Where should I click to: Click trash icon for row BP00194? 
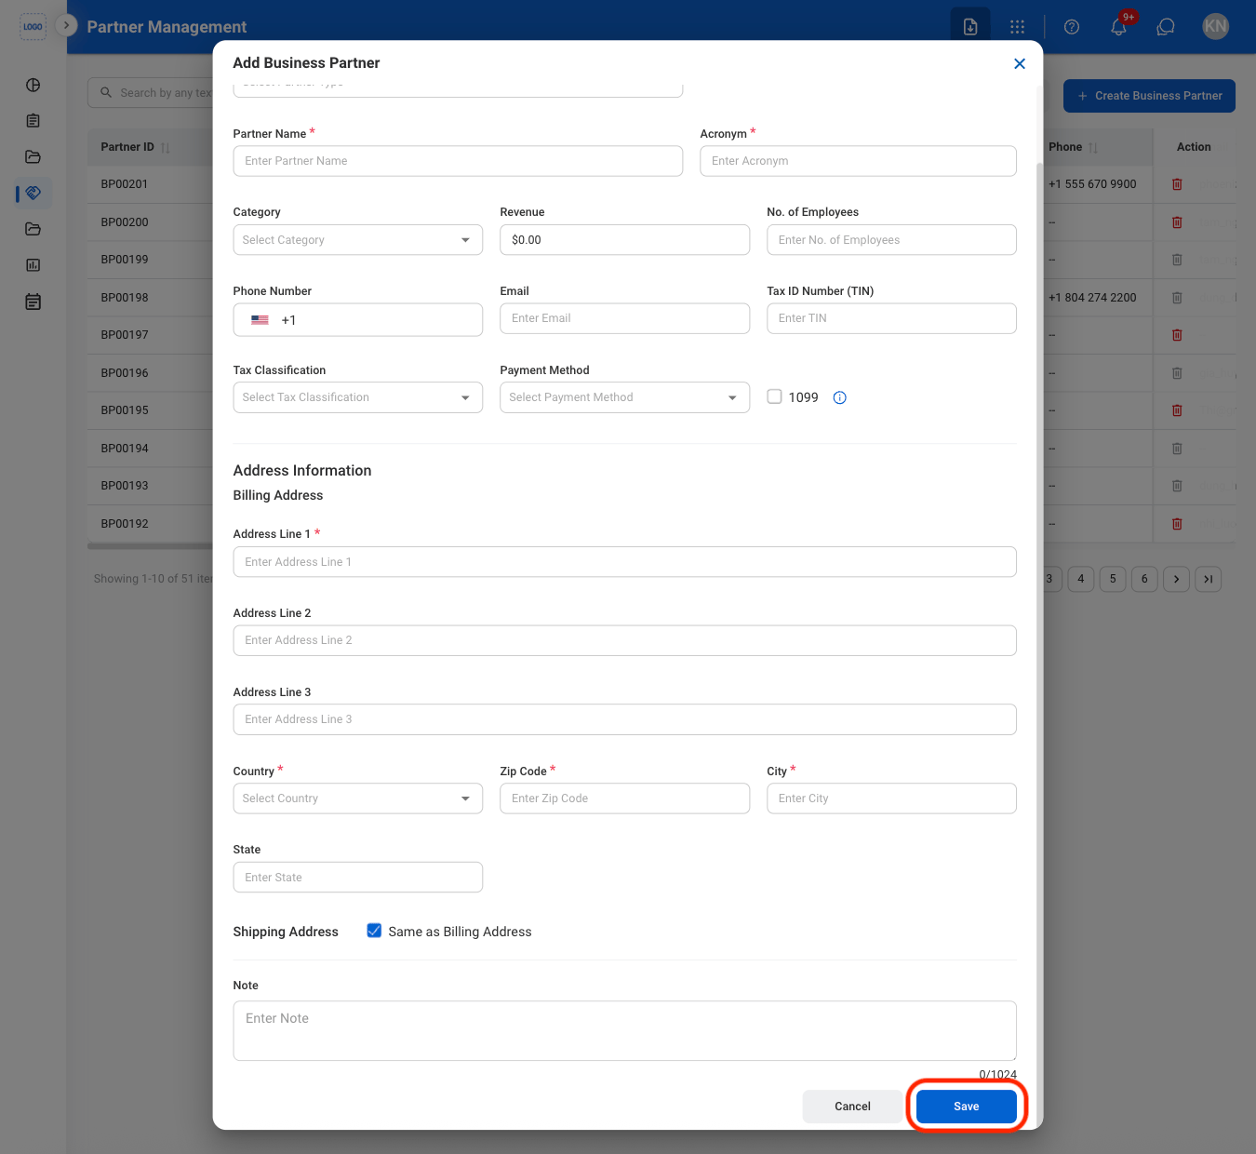(x=1177, y=449)
